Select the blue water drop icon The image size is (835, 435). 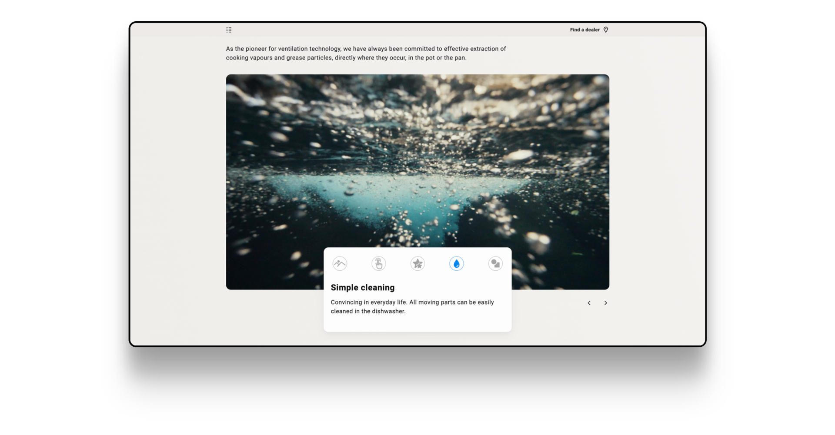click(x=456, y=263)
